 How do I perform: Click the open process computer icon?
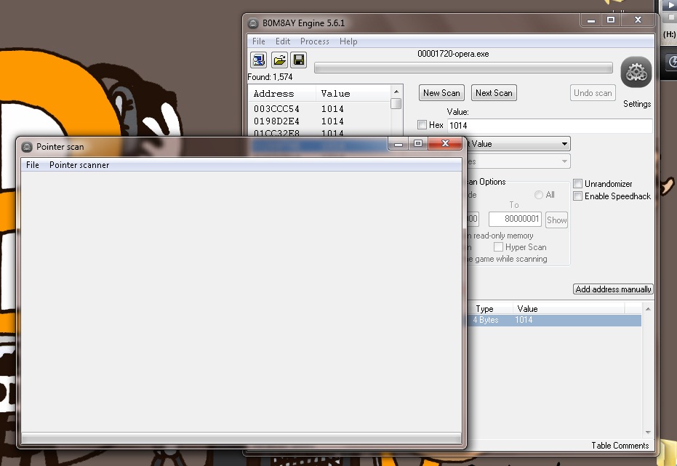258,60
